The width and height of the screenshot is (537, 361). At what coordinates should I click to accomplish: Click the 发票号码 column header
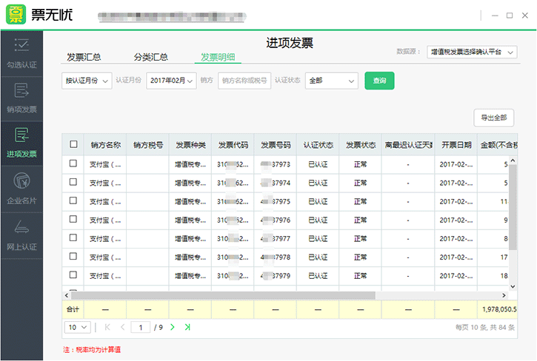coord(276,145)
